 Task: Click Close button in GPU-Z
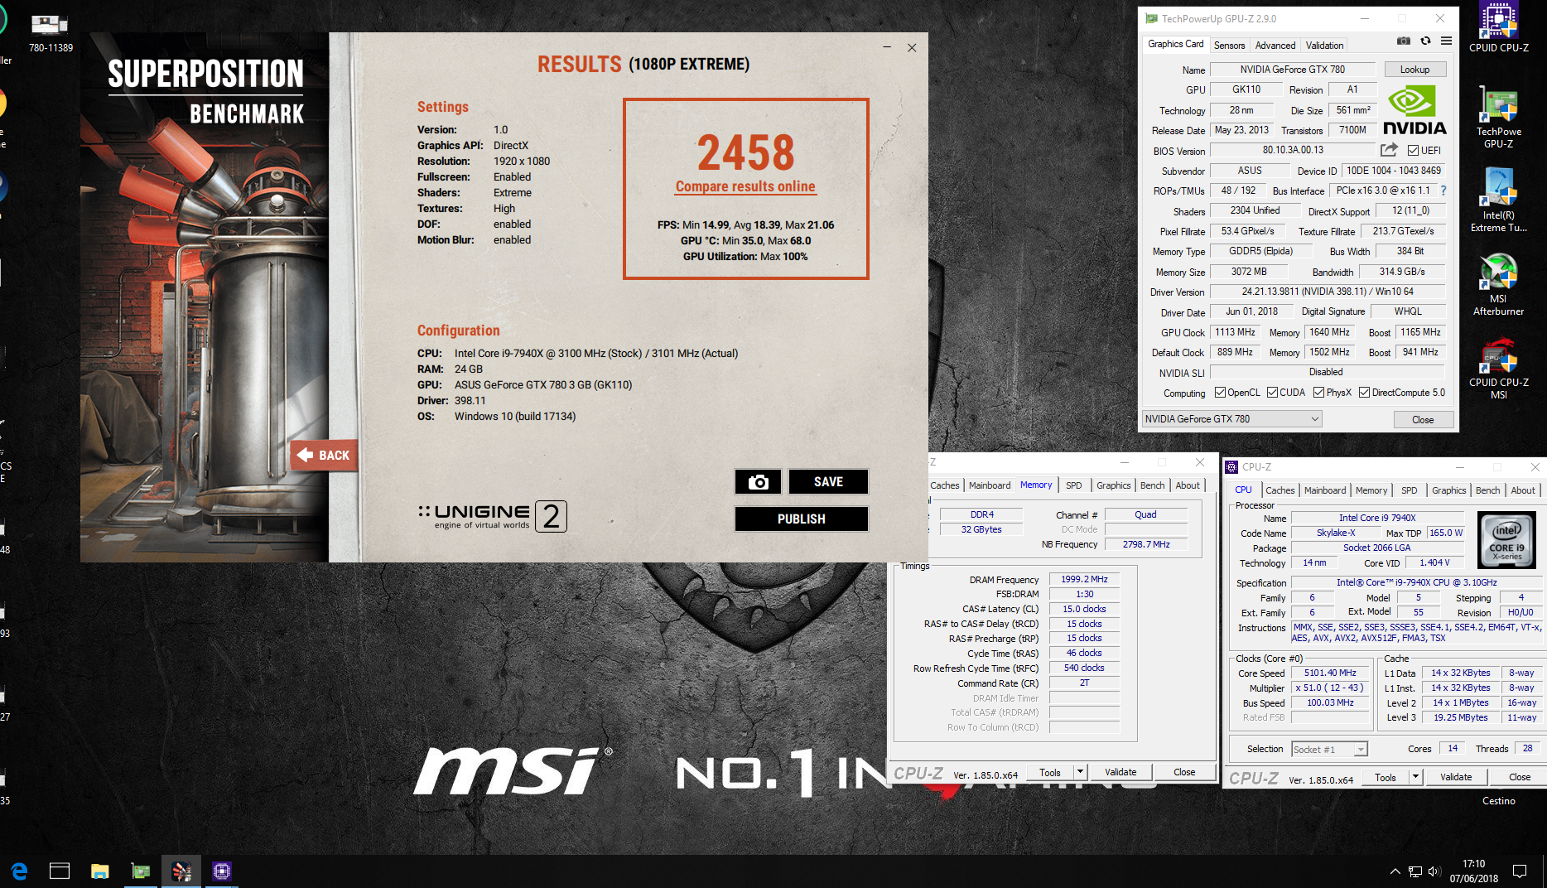pyautogui.click(x=1423, y=420)
